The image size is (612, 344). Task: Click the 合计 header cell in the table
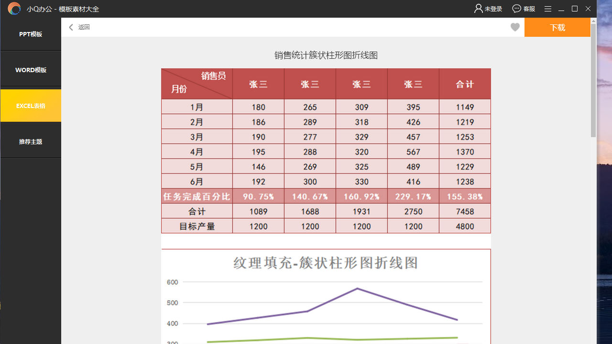[x=465, y=83]
